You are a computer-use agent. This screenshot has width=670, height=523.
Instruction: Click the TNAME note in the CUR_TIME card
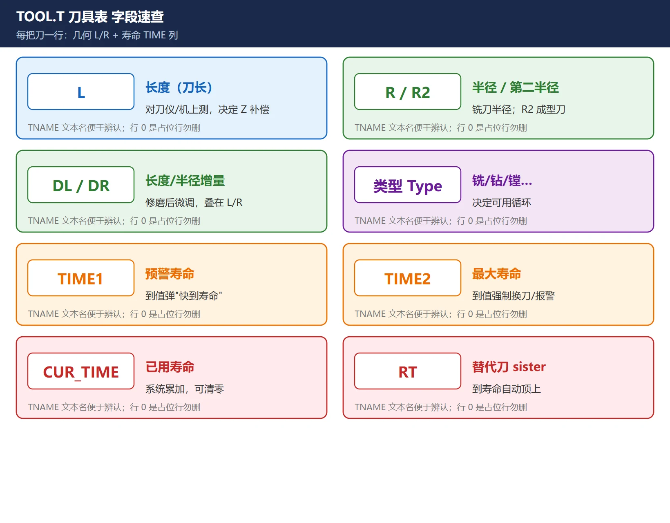pos(114,407)
